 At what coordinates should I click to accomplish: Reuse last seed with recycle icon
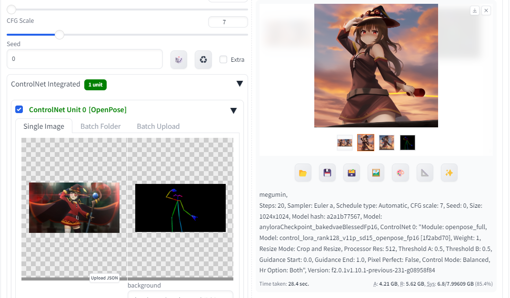click(203, 60)
